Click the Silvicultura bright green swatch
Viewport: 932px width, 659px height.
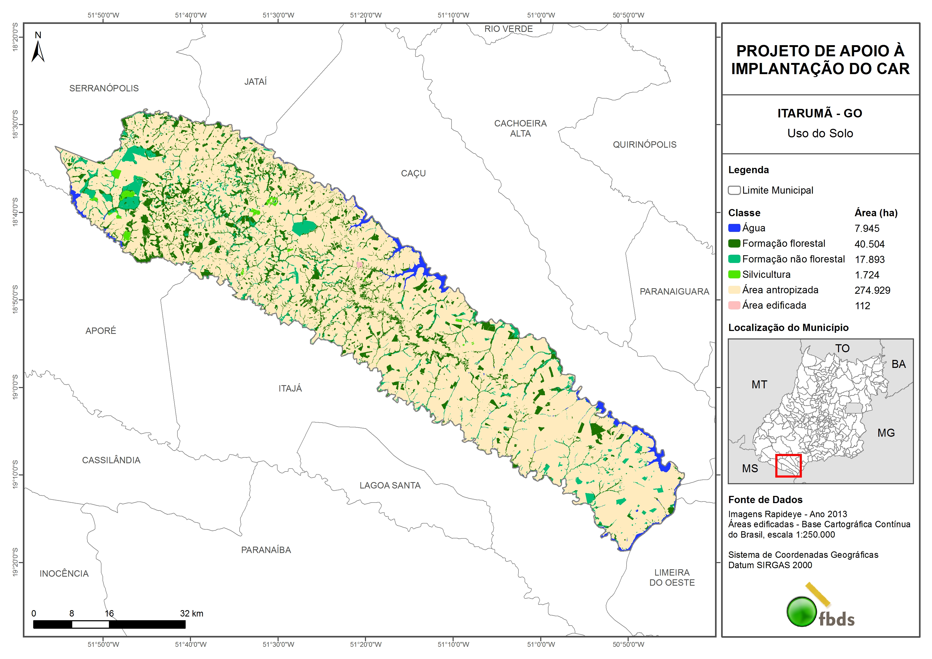[734, 274]
